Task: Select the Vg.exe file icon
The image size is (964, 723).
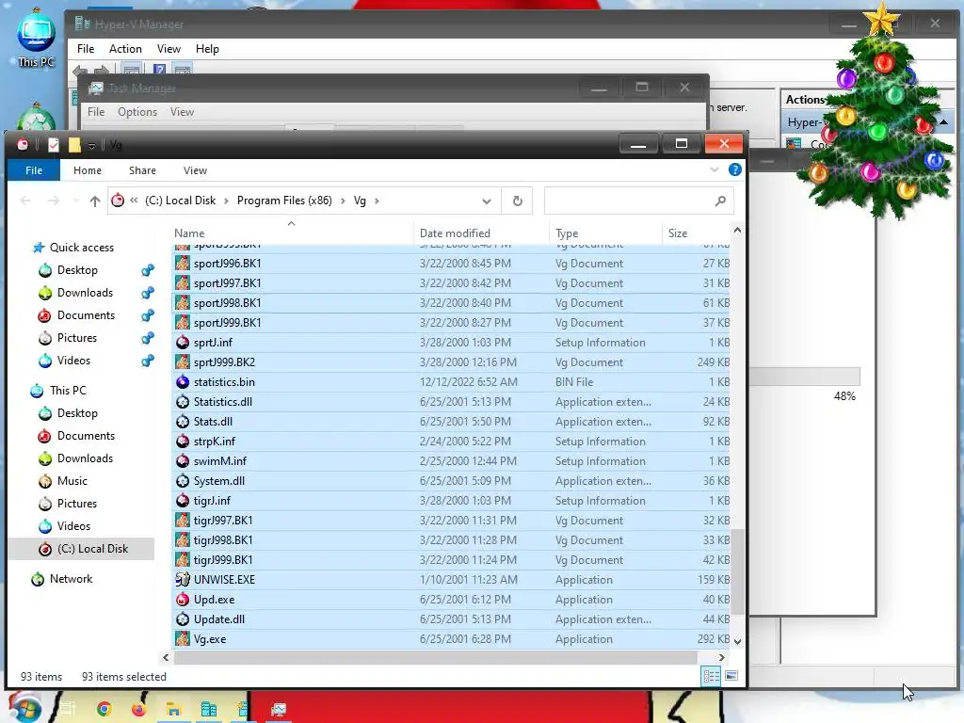Action: coord(183,639)
